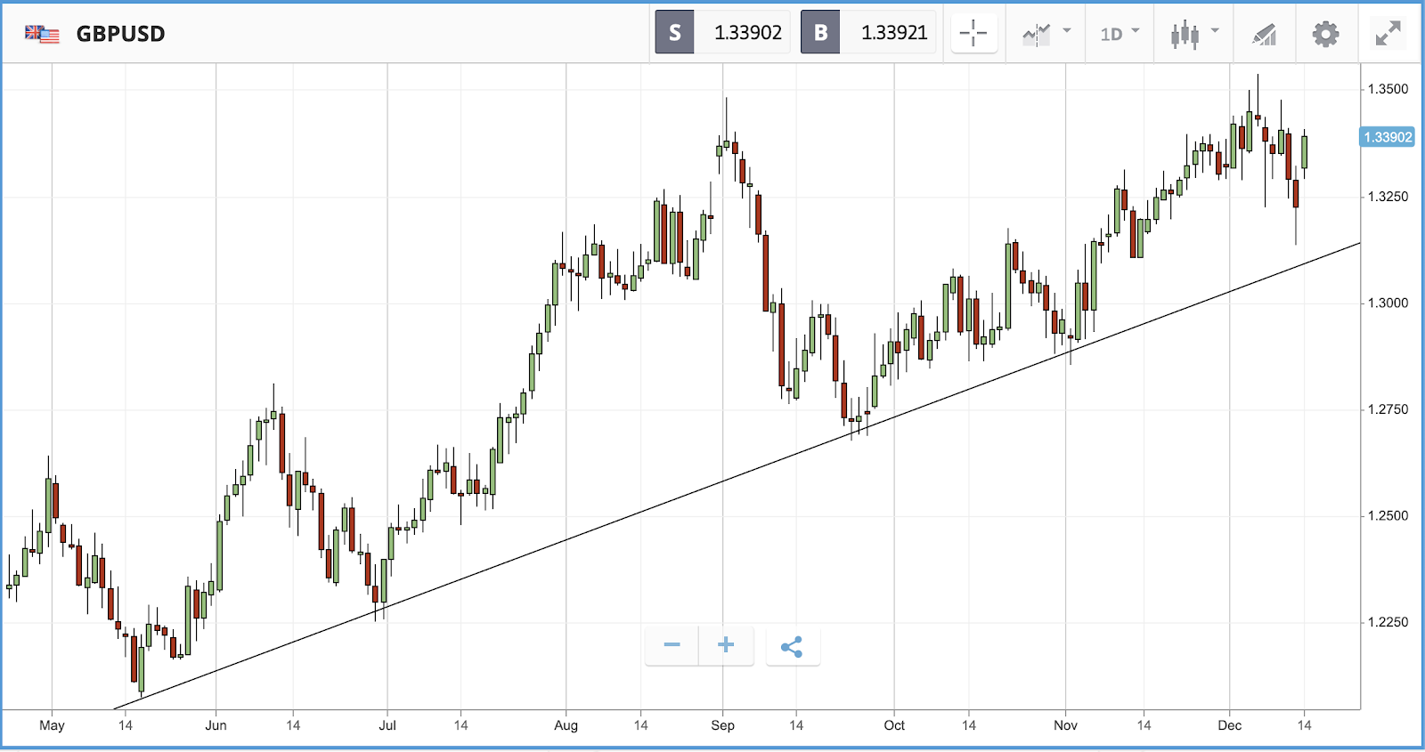
Task: Select the GBPUSD symbol title
Action: pyautogui.click(x=120, y=34)
